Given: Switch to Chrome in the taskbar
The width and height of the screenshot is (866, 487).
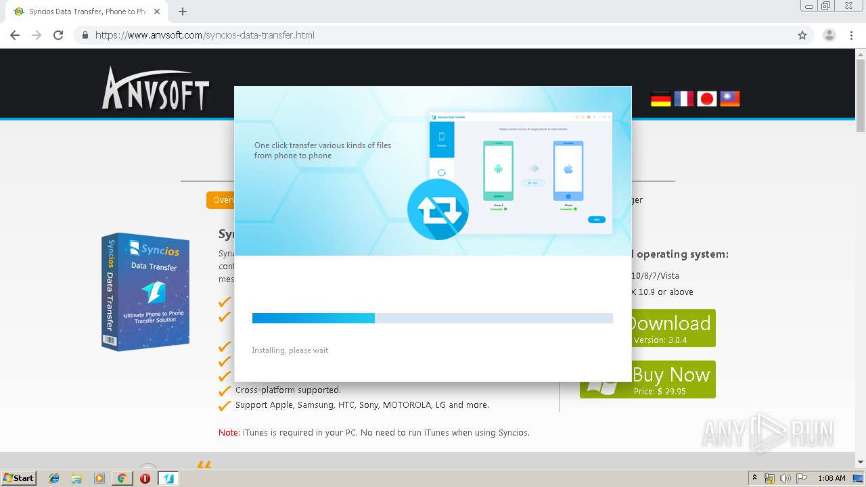Looking at the screenshot, I should coord(122,478).
